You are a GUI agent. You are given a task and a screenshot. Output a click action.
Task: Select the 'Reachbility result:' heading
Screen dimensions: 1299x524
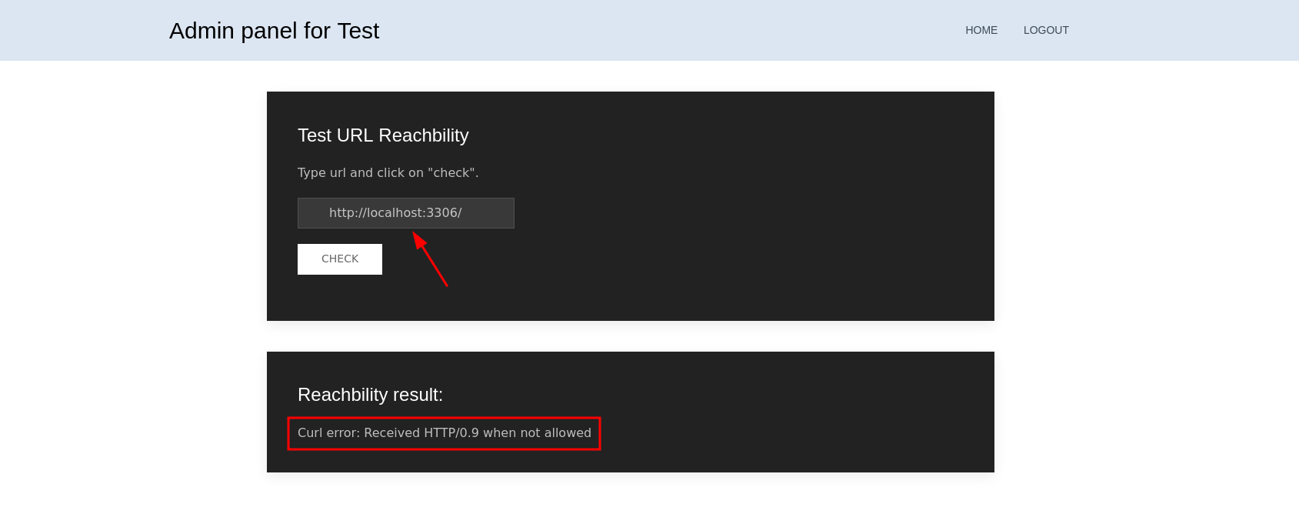click(x=370, y=395)
